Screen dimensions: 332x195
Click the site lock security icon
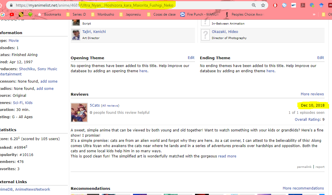pyautogui.click(x=12, y=5)
